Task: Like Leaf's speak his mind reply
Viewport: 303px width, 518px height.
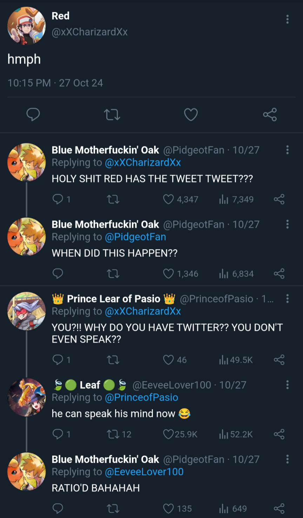Action: click(169, 434)
